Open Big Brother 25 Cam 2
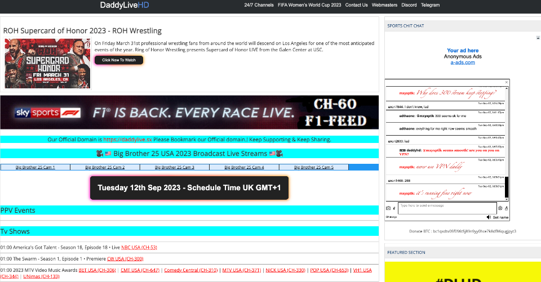 point(105,167)
